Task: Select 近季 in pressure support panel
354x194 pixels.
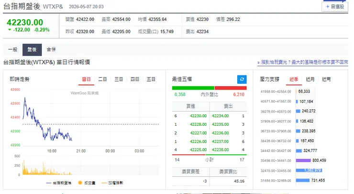Action: (x=294, y=80)
